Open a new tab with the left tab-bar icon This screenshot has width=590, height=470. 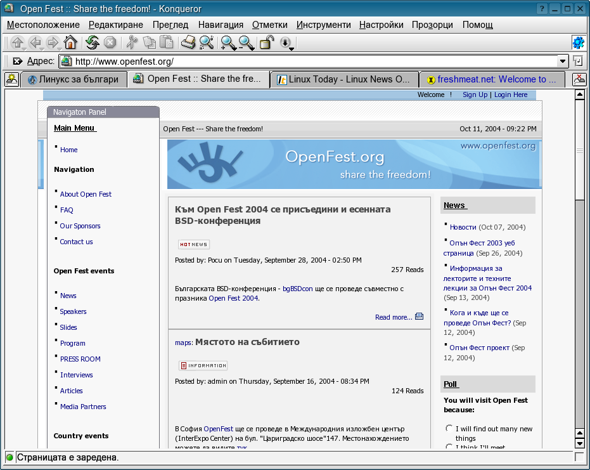11,79
